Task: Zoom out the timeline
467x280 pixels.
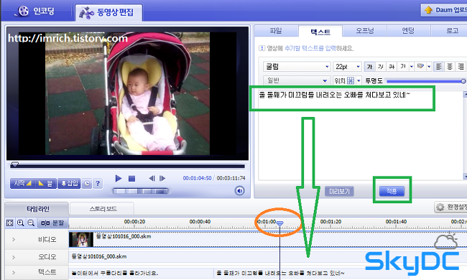Action: (31, 223)
